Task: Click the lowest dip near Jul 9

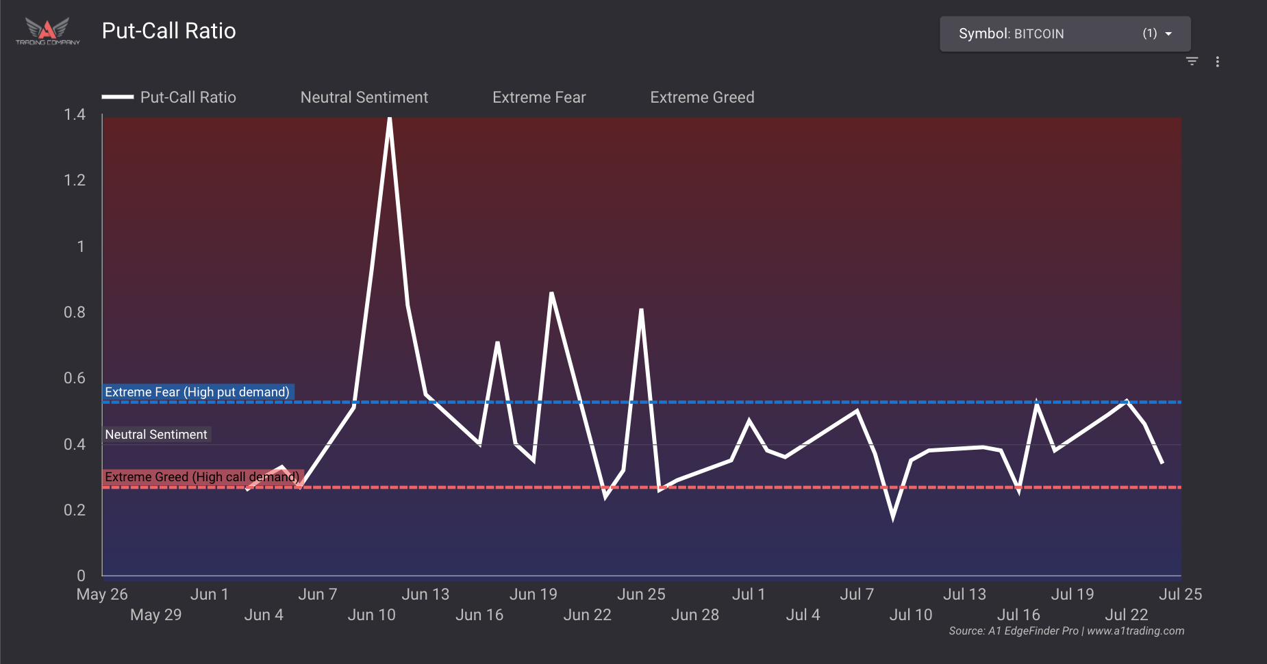Action: 893,516
